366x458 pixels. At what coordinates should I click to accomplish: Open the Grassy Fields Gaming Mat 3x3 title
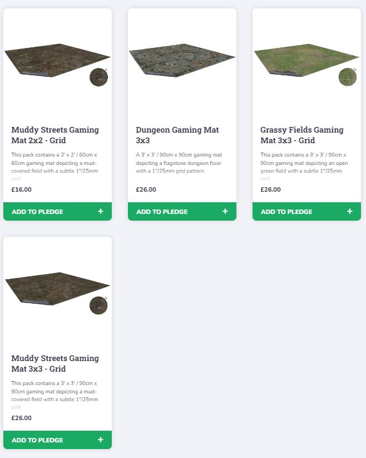tap(302, 135)
